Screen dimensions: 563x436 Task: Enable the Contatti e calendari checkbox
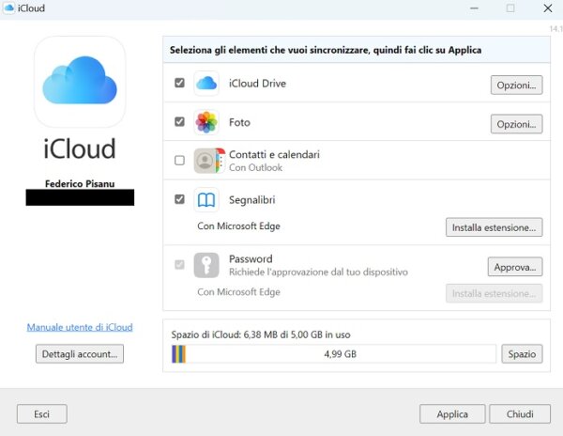[x=179, y=161]
